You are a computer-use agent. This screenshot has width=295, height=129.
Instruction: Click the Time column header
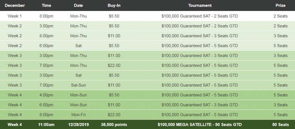(46, 5)
